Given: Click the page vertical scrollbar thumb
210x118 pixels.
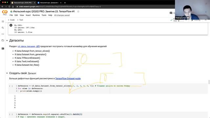Looking at the screenshot, I should [209, 82].
